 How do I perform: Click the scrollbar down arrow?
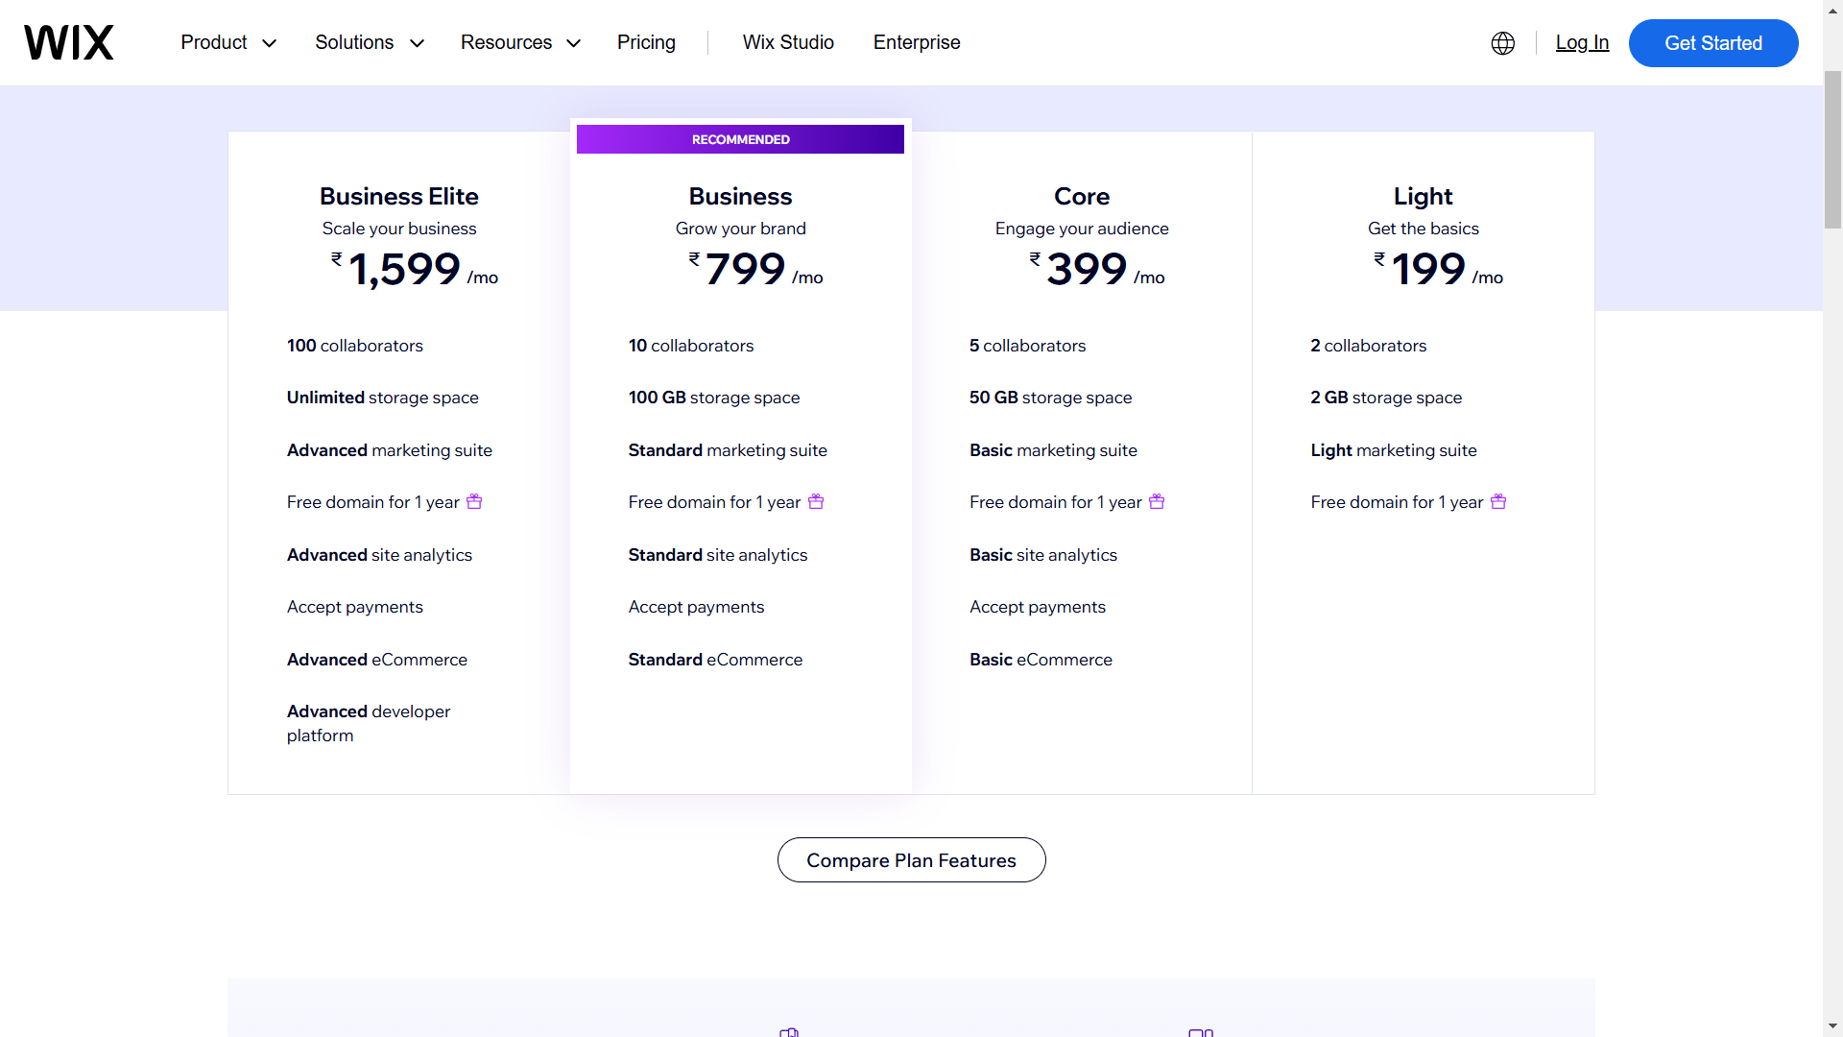pyautogui.click(x=1832, y=1026)
